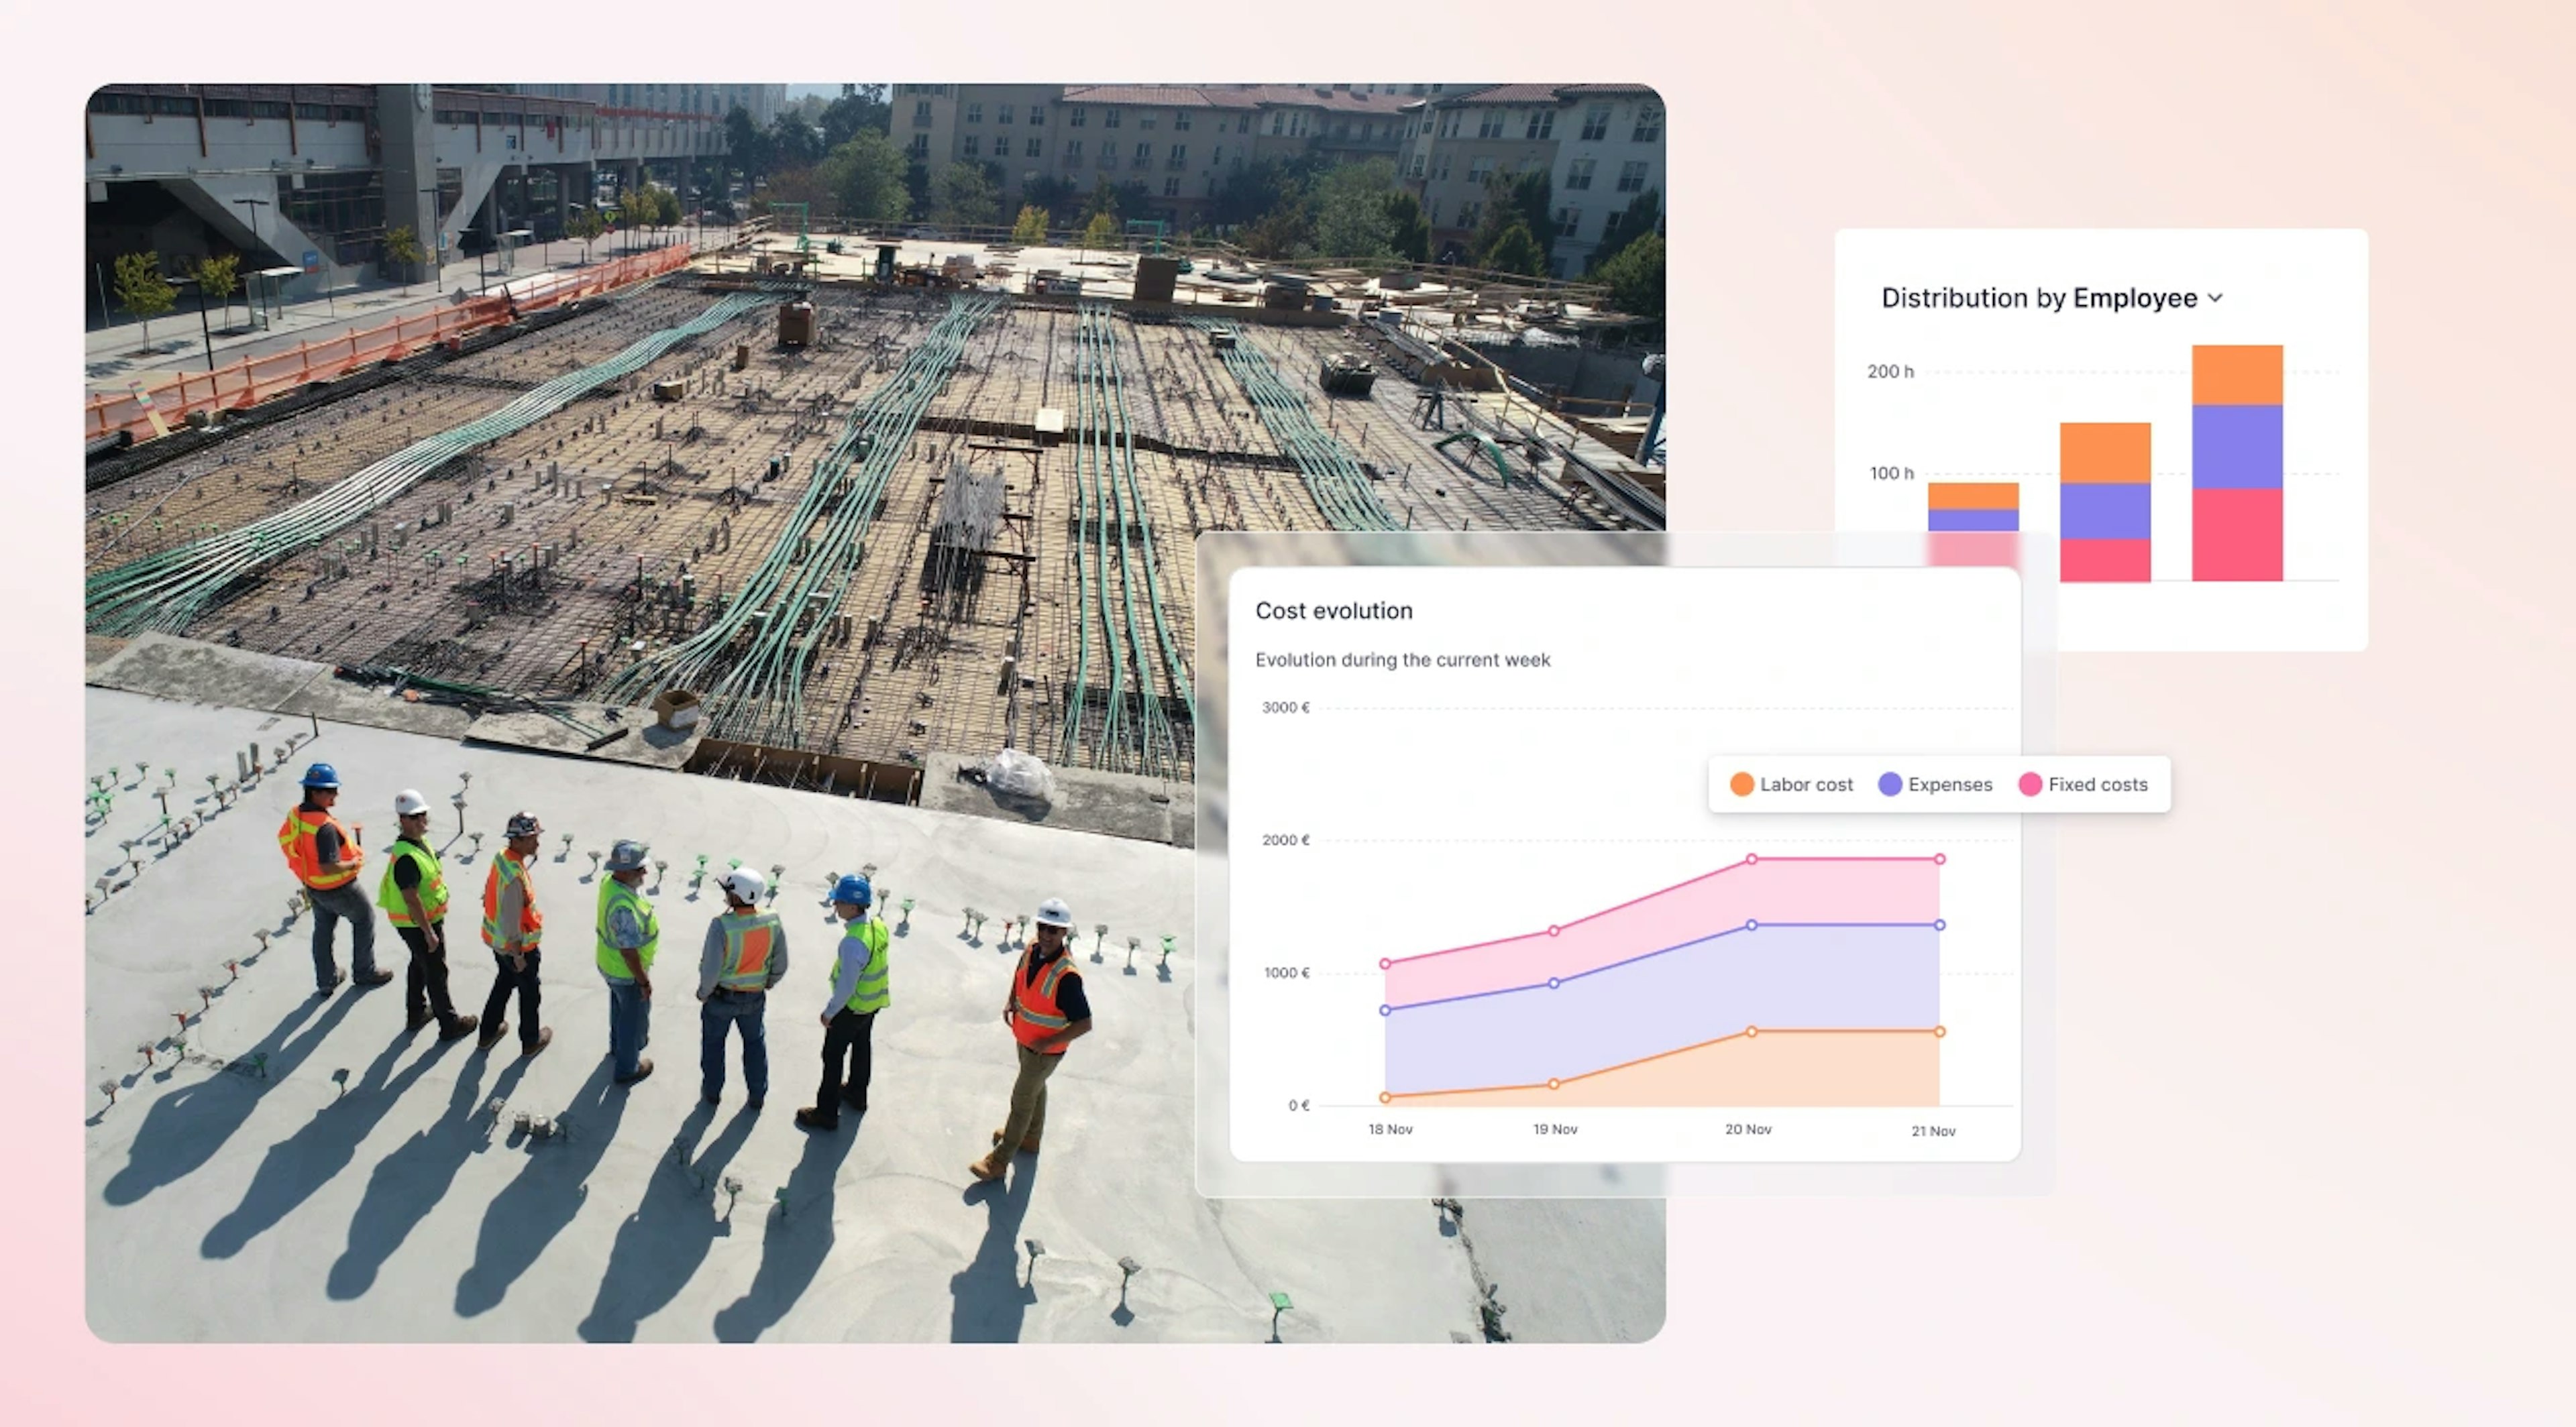This screenshot has height=1427, width=2576.
Task: Select Expenses data point on 20 Nov
Action: [1752, 925]
